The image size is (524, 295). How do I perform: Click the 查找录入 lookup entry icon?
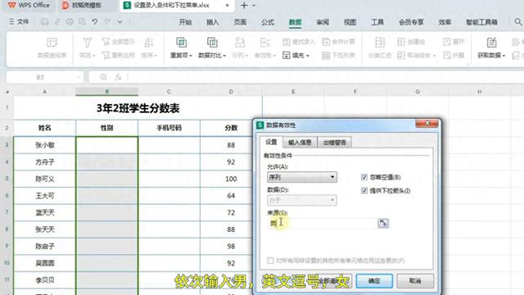(x=287, y=42)
